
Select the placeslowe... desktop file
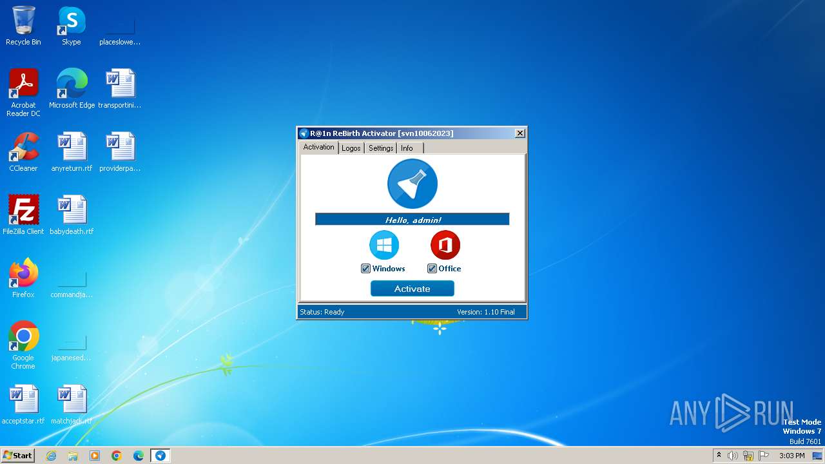120,26
